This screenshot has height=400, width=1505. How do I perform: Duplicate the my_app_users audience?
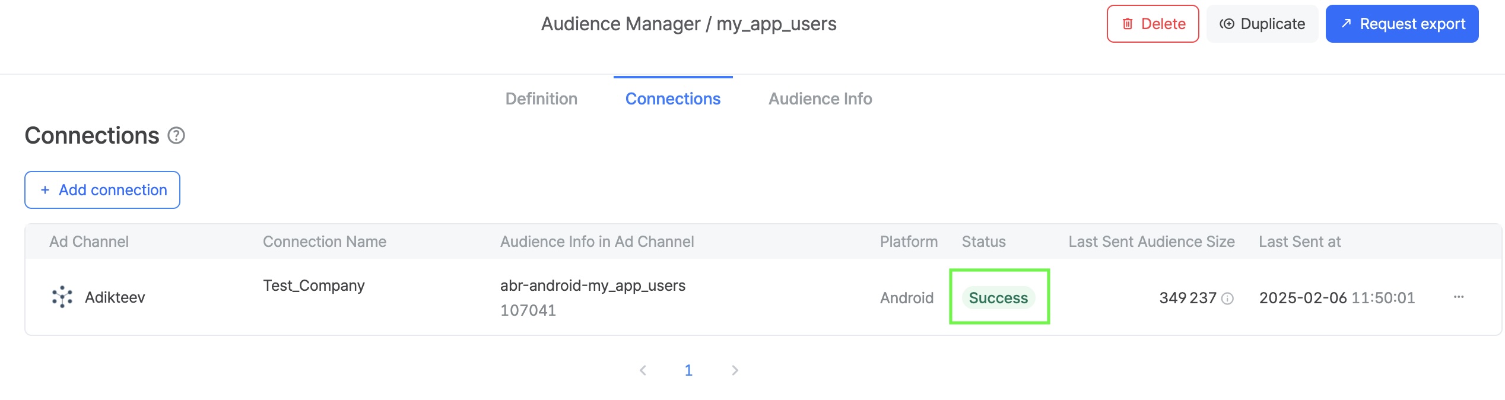[x=1262, y=24]
